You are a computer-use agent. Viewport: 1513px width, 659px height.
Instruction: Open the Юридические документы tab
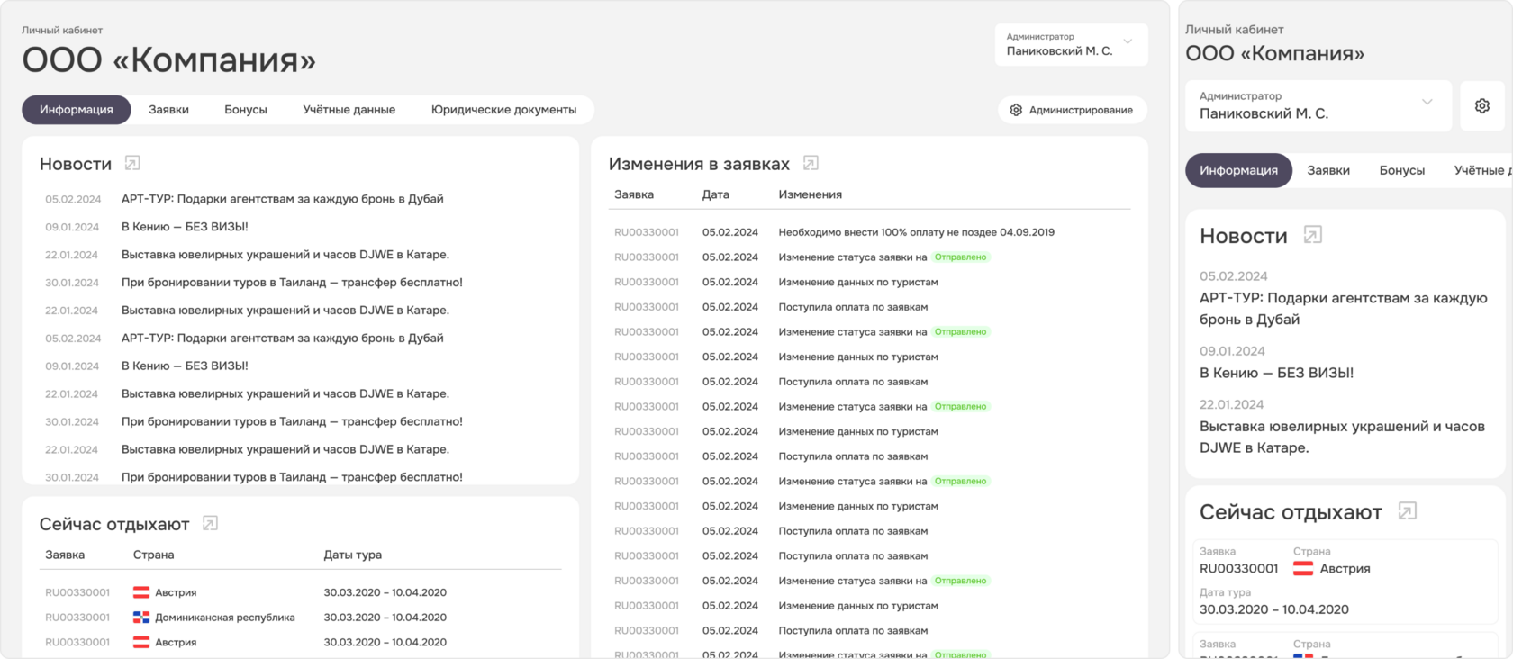[503, 110]
